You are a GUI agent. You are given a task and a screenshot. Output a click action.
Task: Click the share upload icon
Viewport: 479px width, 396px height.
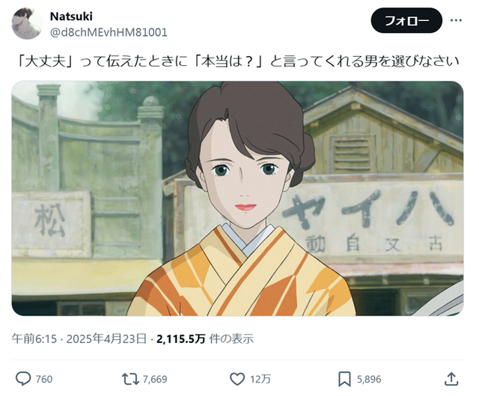pos(451,379)
